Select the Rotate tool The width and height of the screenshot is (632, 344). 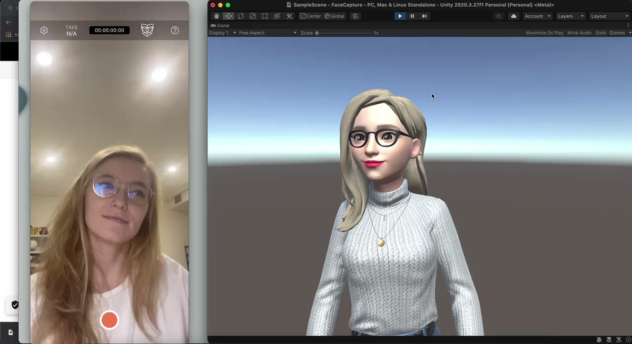241,16
